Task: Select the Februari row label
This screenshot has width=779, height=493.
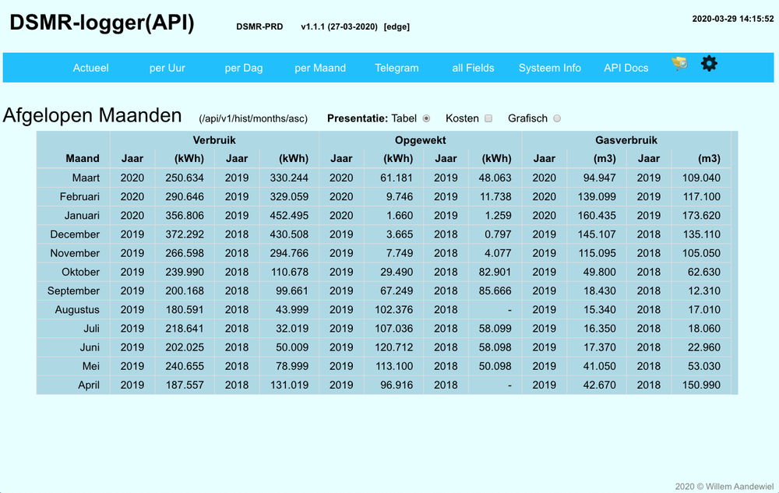Action: coord(79,196)
